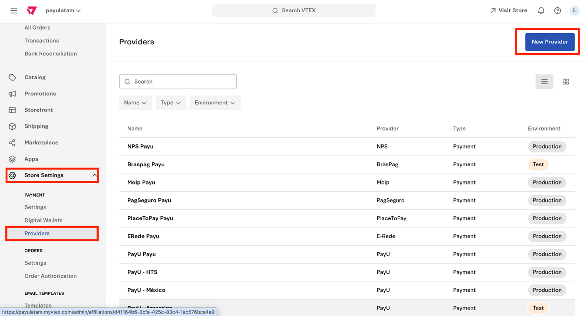Open the user avatar L menu
This screenshot has height=321, width=587.
[x=574, y=11]
